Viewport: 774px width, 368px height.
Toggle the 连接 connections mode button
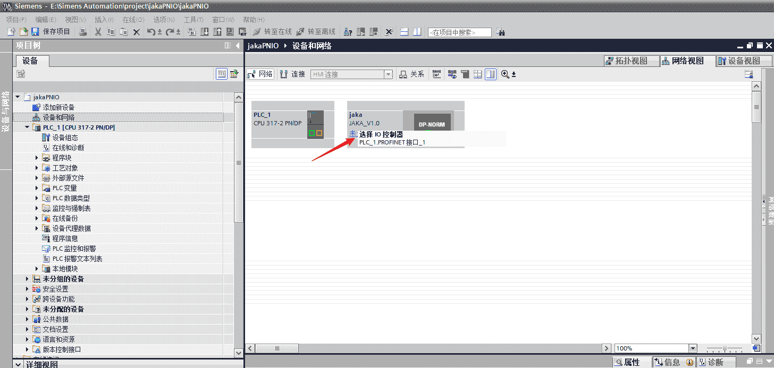click(292, 74)
